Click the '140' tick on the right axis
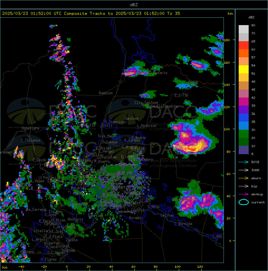268x271 pixels. click(227, 85)
